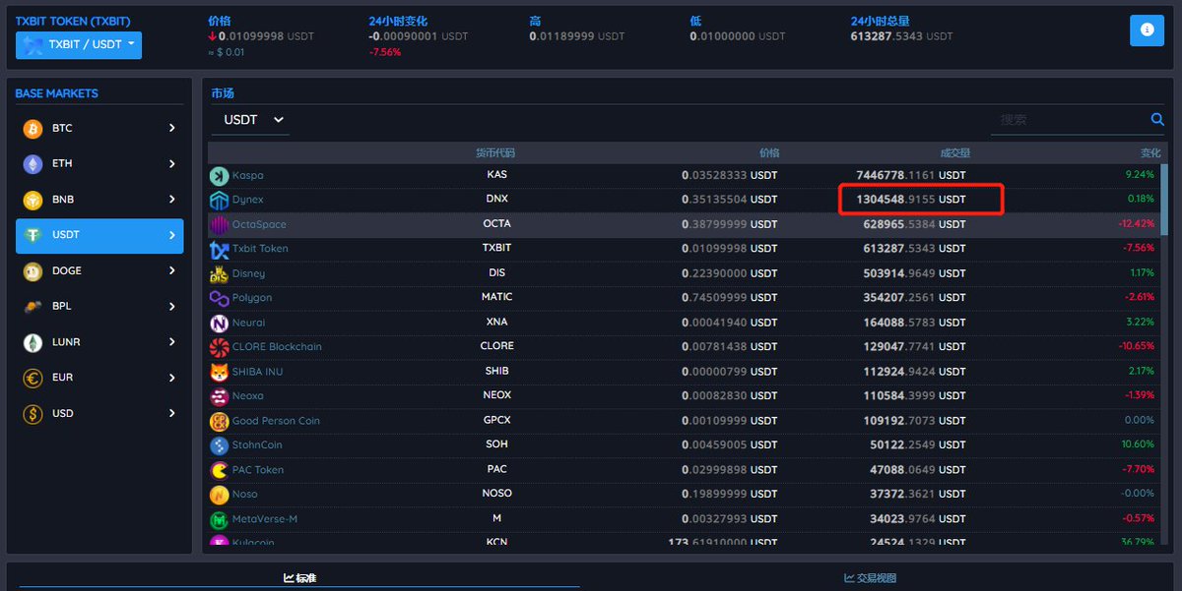Click the Tether USDT icon
Screen dimensions: 1182x591
tap(33, 236)
